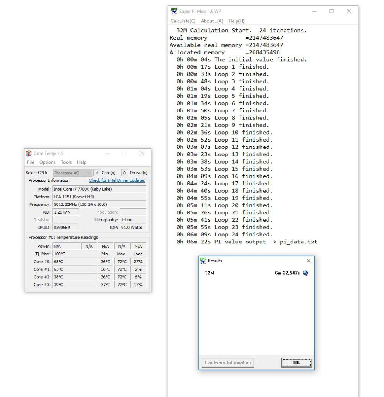Click Core #0 load value 27%
Screen dimensions: 384x397
[138, 262]
